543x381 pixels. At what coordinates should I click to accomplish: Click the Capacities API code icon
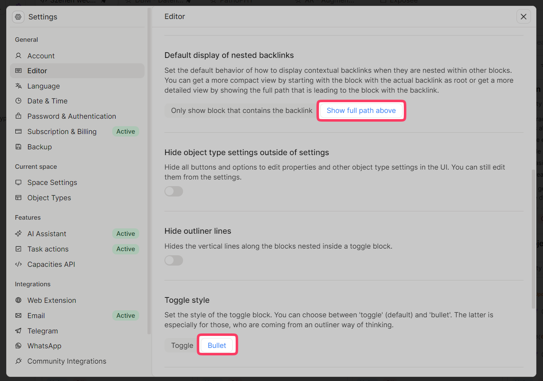[x=18, y=264]
